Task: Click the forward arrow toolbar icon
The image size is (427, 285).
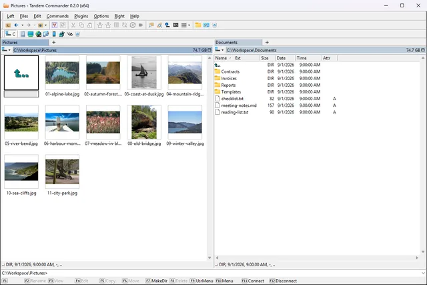Action: pos(28,25)
